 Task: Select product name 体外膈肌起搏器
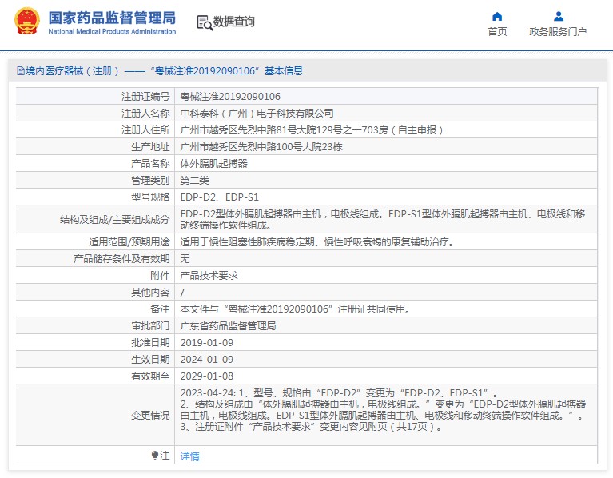click(x=214, y=163)
